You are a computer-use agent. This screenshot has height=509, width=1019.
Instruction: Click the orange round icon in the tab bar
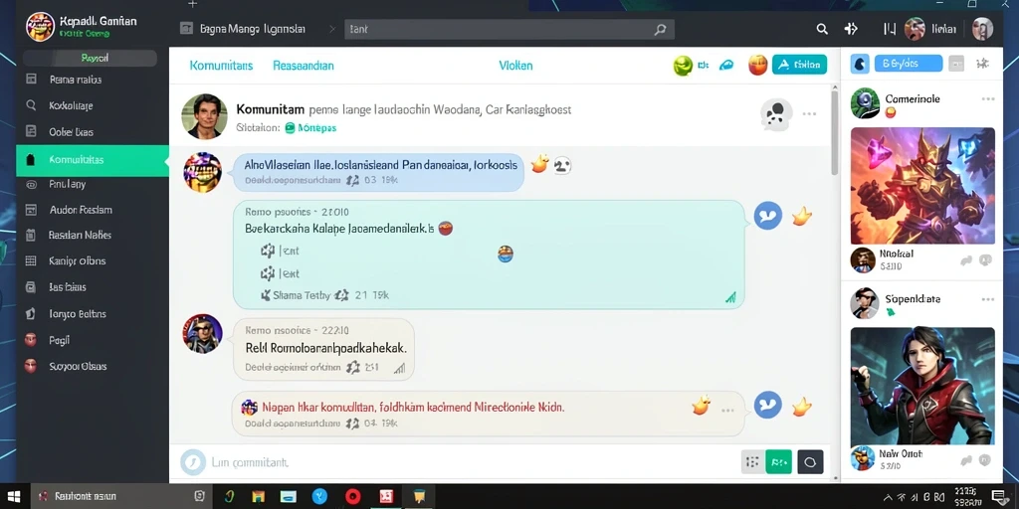pyautogui.click(x=757, y=65)
